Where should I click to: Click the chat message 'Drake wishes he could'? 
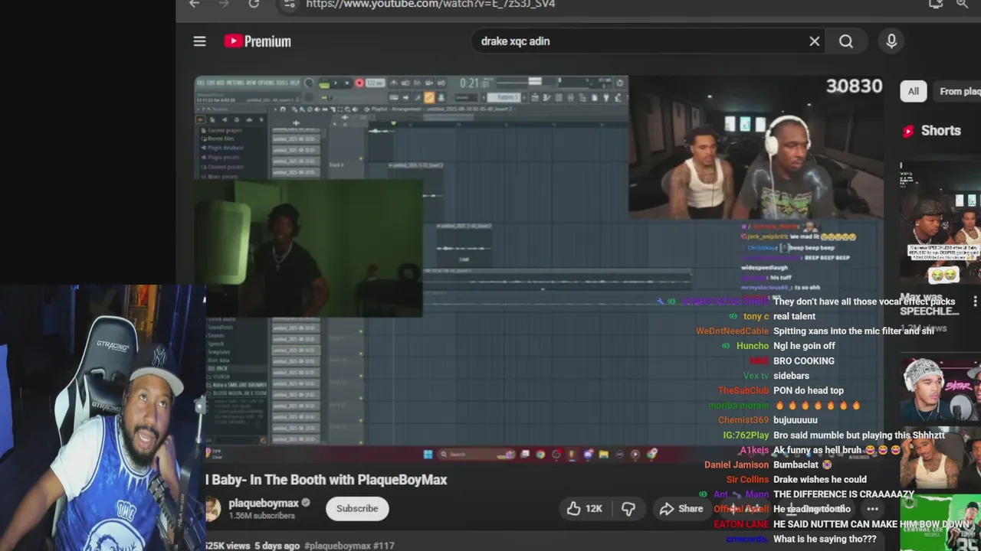click(820, 479)
